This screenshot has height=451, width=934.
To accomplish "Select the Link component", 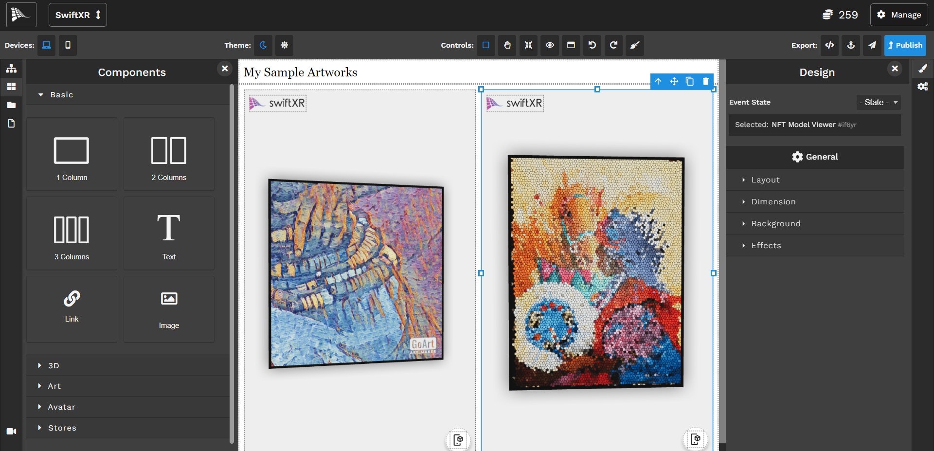I will 72,309.
